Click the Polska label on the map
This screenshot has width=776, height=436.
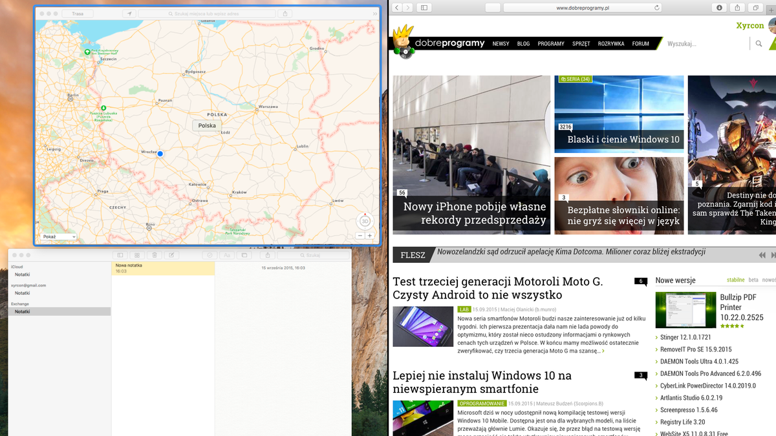[207, 125]
